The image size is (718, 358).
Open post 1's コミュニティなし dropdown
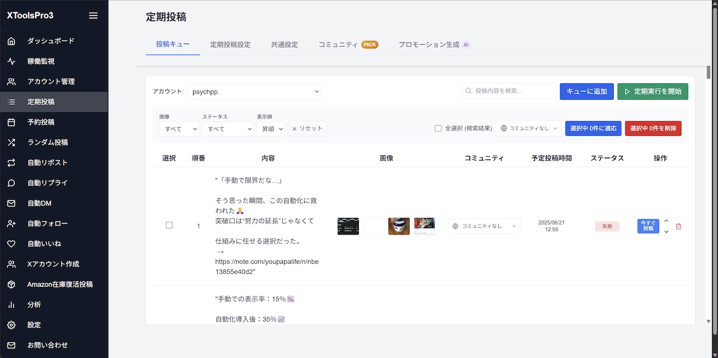[484, 226]
